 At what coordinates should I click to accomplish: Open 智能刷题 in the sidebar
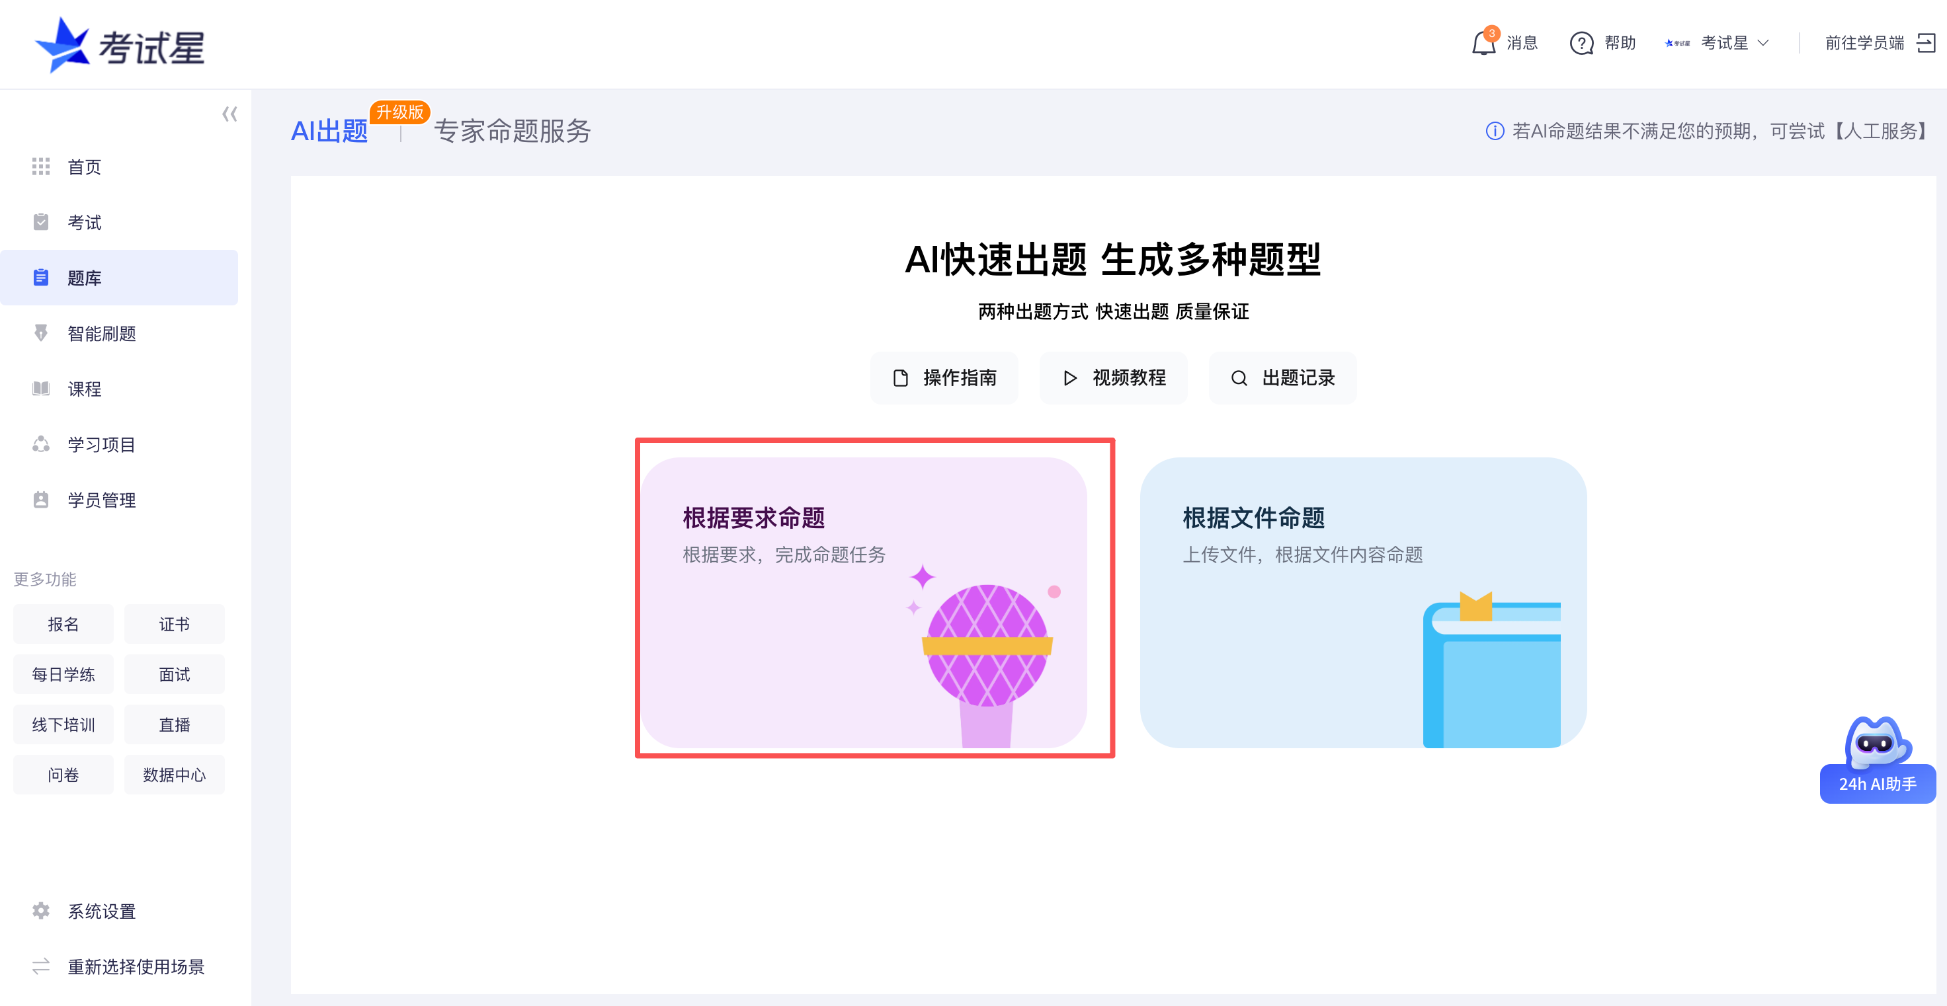101,334
